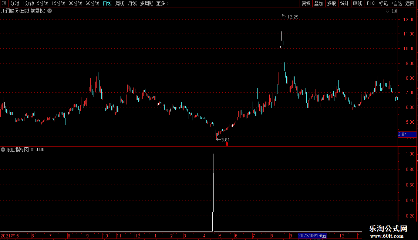Screen dimensions: 418x240
Task: Open 画线 drawing tools
Action: [357, 3]
